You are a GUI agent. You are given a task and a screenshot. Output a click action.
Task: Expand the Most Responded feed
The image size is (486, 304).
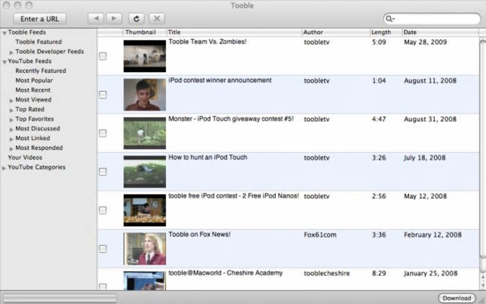[11, 149]
